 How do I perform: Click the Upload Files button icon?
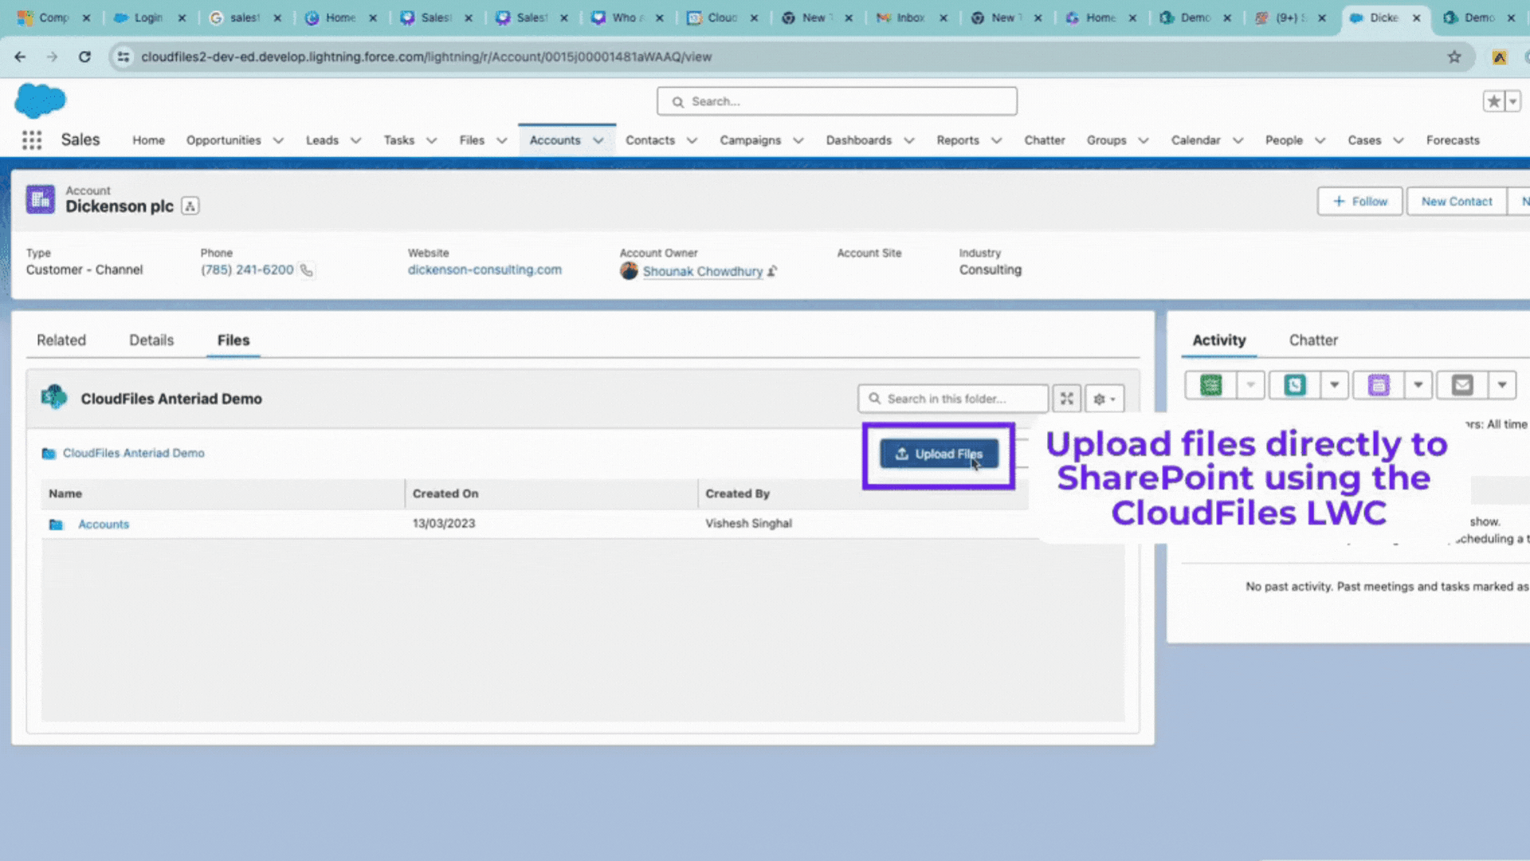(x=900, y=453)
